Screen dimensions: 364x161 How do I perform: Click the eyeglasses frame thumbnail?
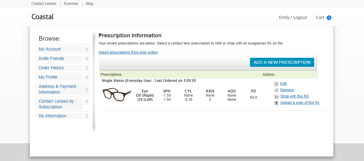[x=116, y=94]
